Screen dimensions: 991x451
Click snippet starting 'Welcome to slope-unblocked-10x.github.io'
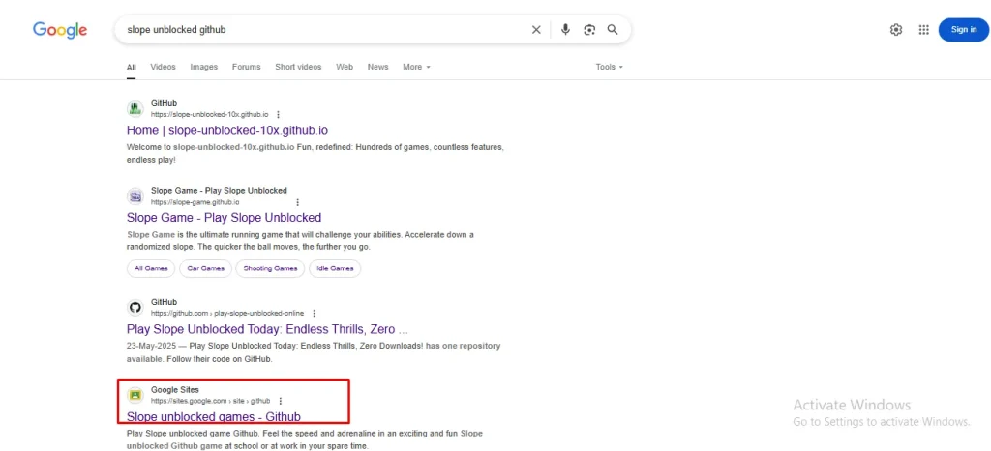[315, 154]
